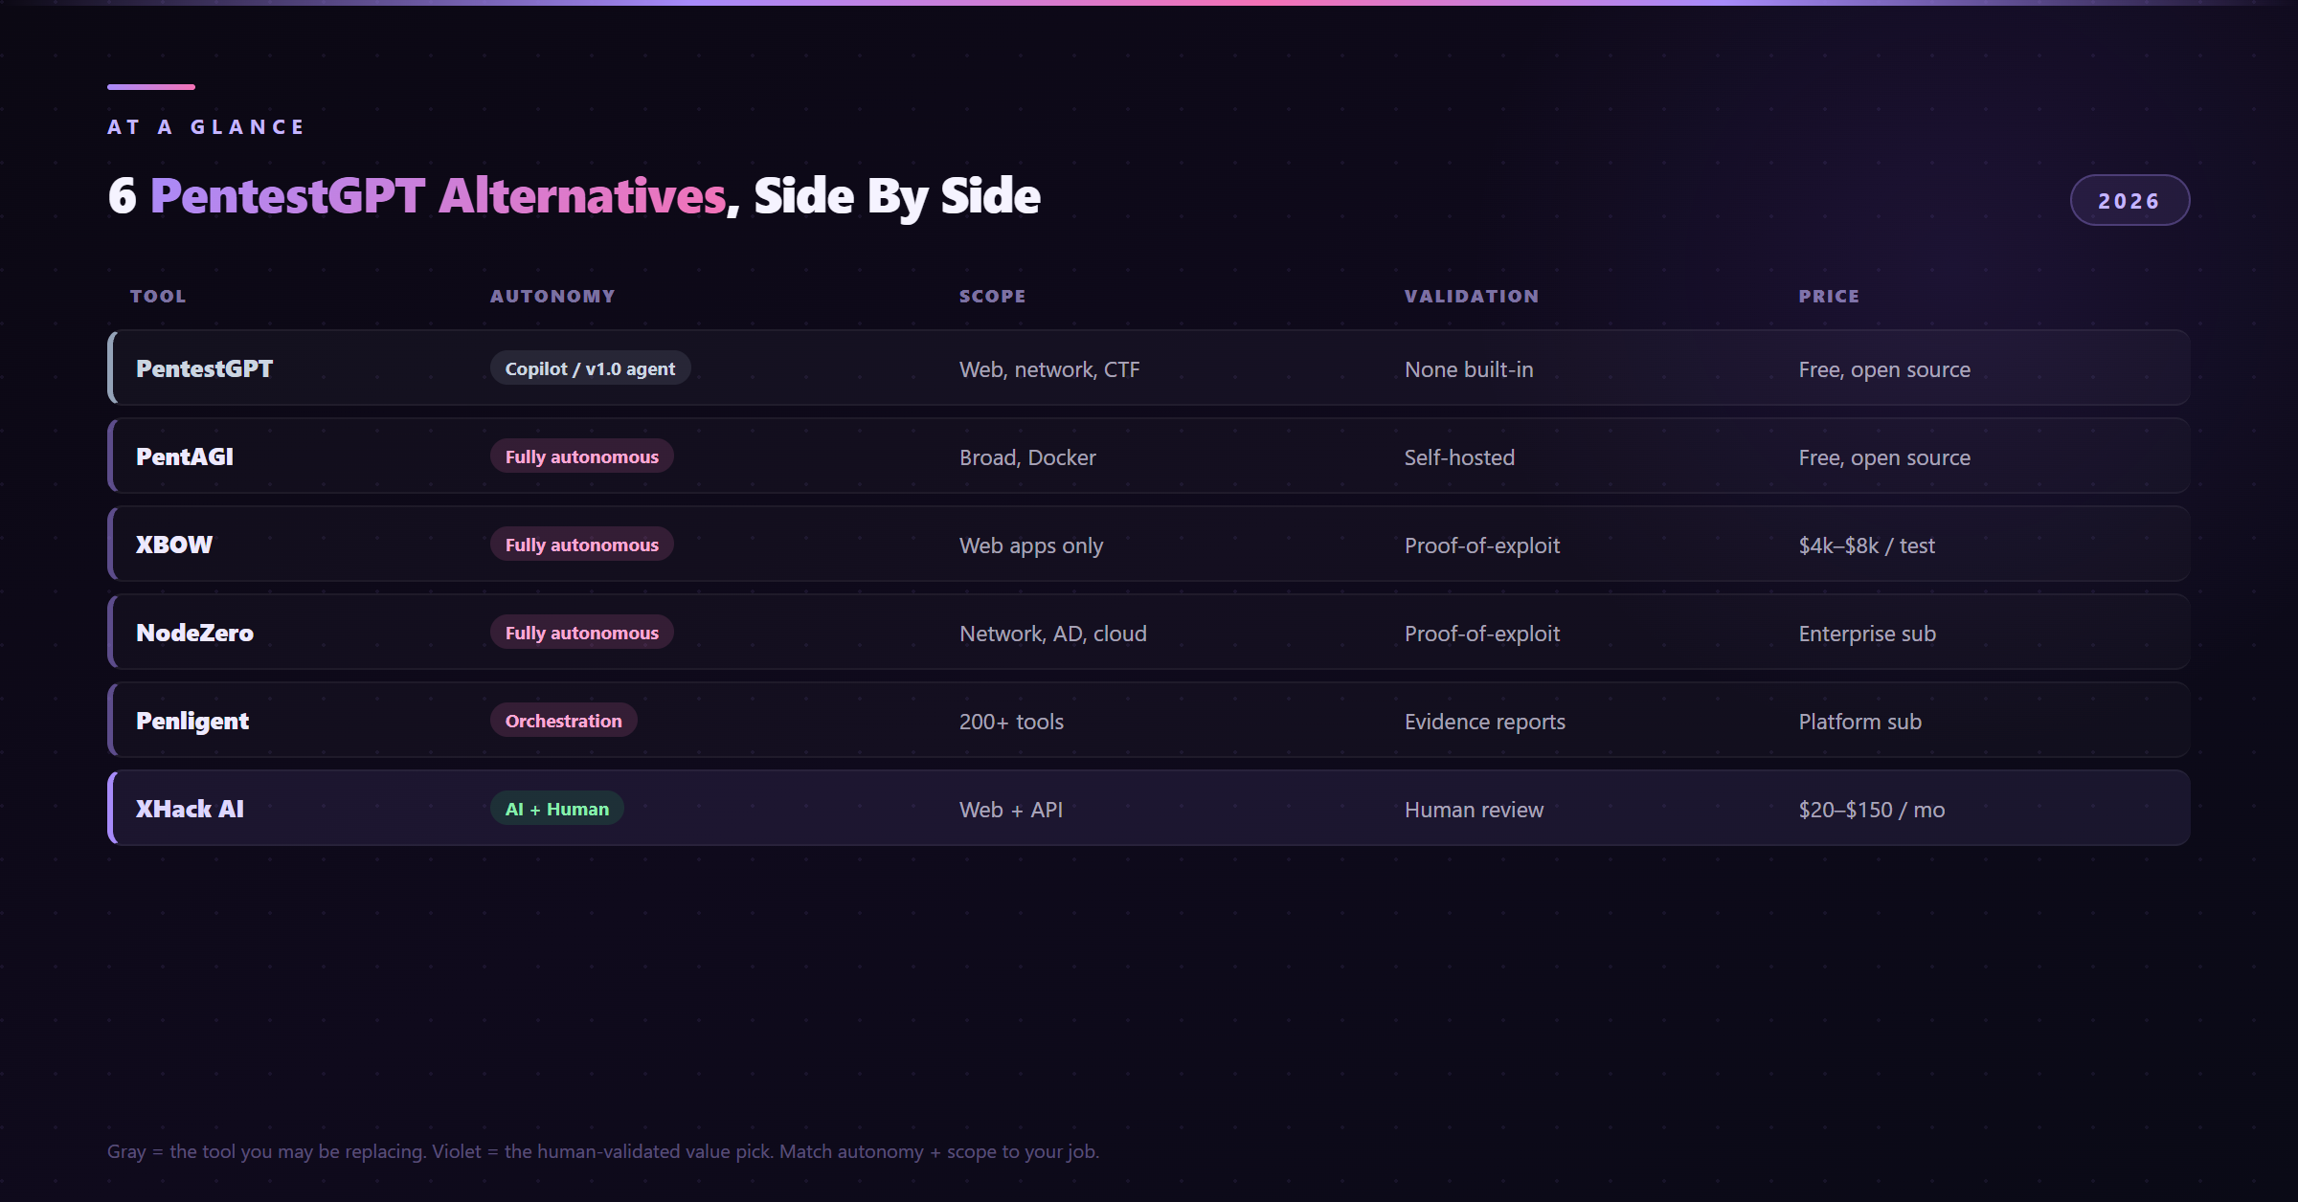Click "Proof-of-exploit" in the NodeZero row
This screenshot has height=1202, width=2298.
pyautogui.click(x=1482, y=634)
